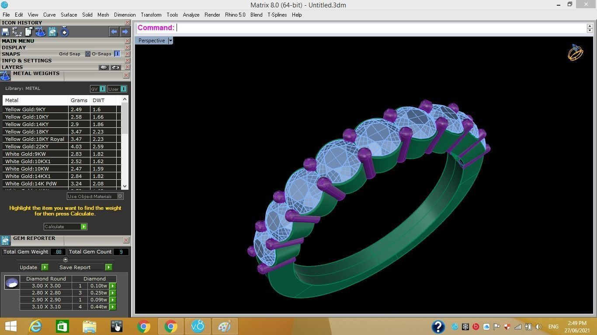The height and width of the screenshot is (335, 597).
Task: Expand the Layers panel header
Action: (12, 67)
